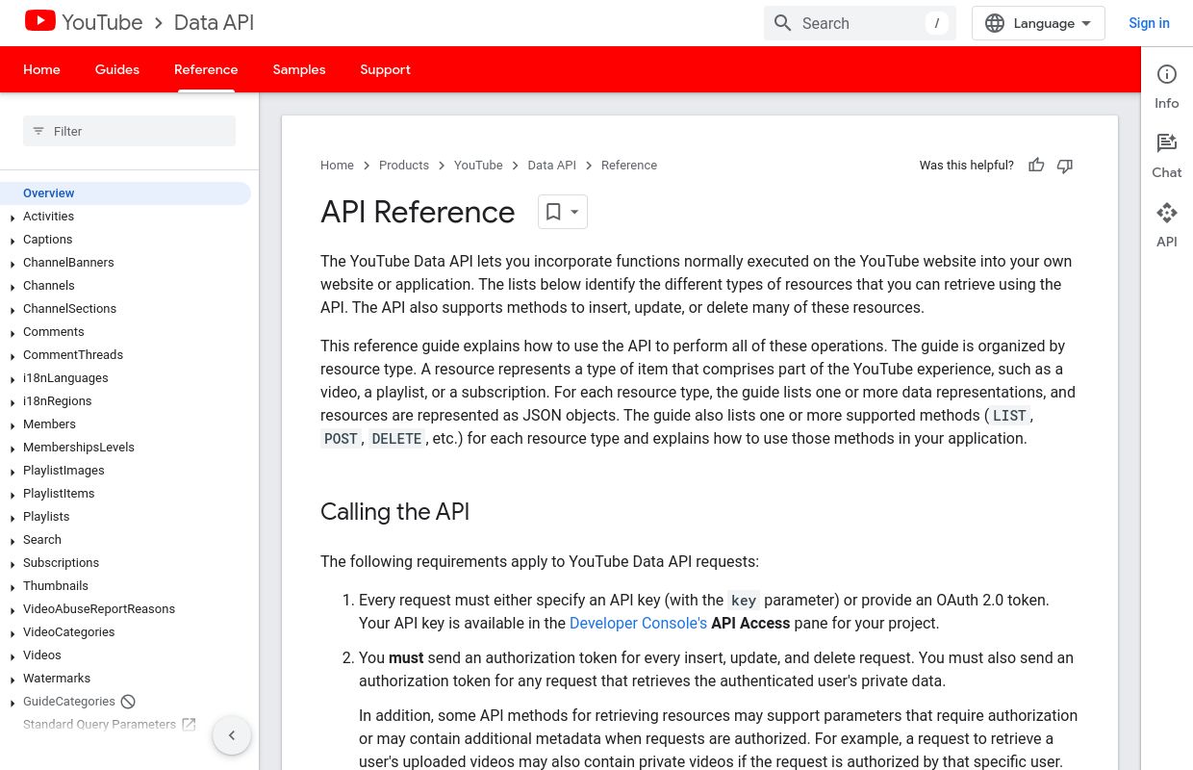Open the Developer Console's link
This screenshot has width=1193, height=770.
pyautogui.click(x=638, y=623)
